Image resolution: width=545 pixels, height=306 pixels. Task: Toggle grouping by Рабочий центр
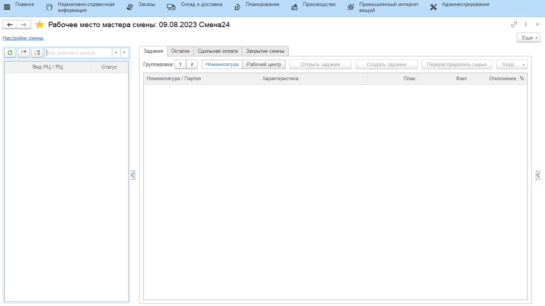coord(264,65)
